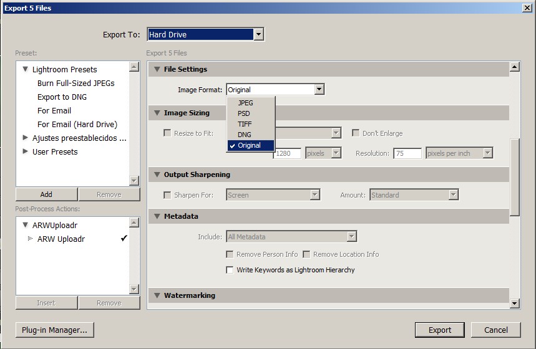Select JPEG from Image Format list

(x=245, y=103)
